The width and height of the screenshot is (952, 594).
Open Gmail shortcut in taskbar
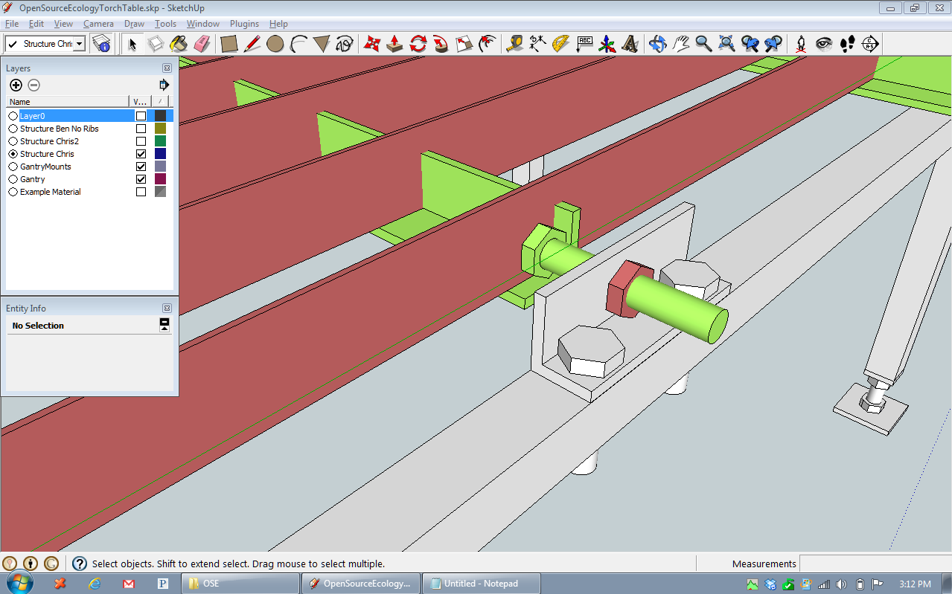click(129, 584)
